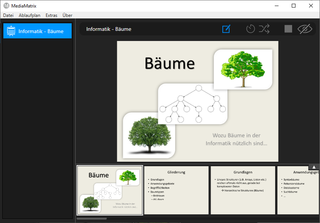Click the edit presentation pencil icon
This screenshot has width=320, height=223.
pos(226,29)
